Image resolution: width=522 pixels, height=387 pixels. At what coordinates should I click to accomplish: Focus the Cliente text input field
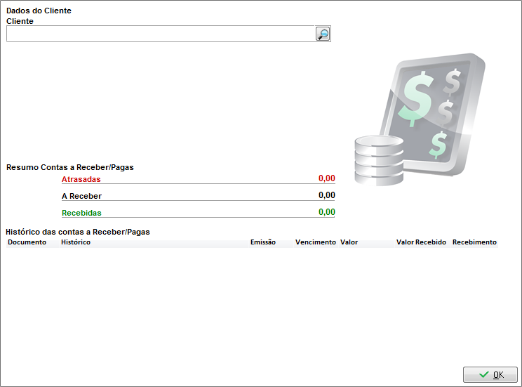point(160,34)
